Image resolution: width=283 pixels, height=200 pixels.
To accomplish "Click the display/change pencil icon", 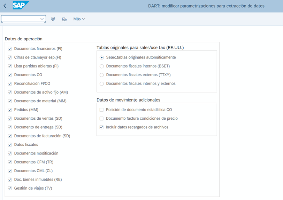I will click(x=53, y=19).
